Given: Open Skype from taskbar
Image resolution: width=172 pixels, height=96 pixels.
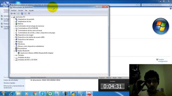Looking at the screenshot, I should [42, 94].
